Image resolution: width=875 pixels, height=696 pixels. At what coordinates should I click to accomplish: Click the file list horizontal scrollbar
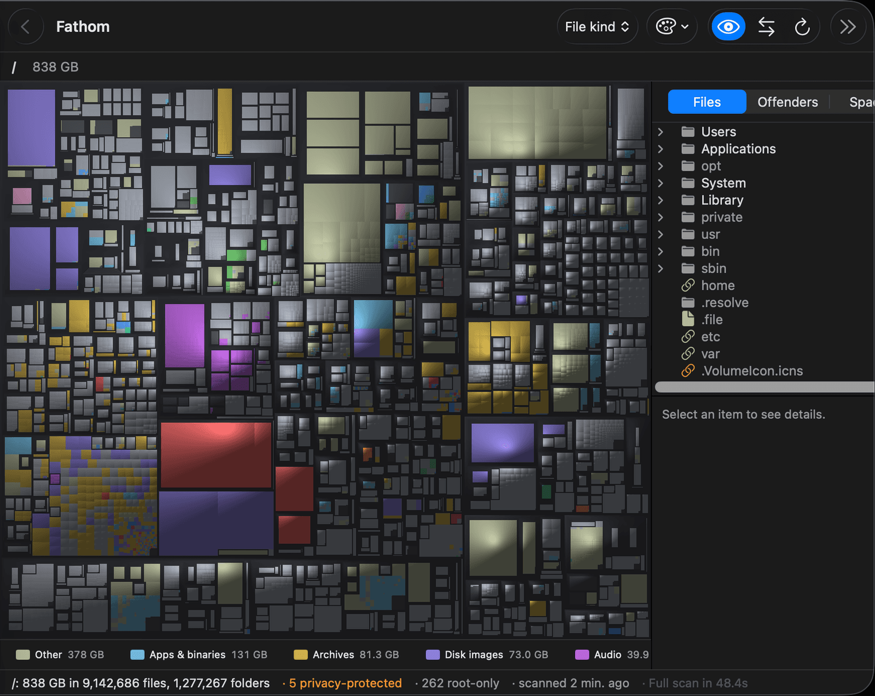pos(765,387)
